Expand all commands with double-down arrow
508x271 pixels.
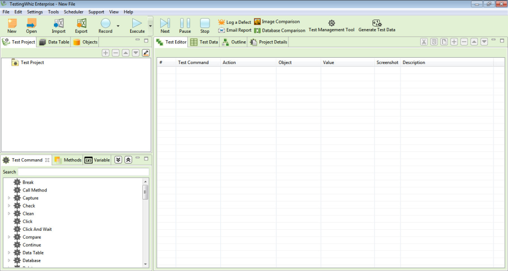click(x=118, y=160)
